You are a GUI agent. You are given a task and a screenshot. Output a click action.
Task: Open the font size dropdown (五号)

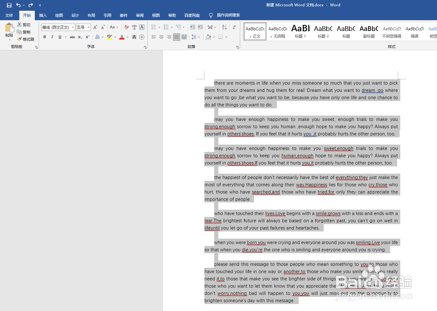tap(89, 27)
